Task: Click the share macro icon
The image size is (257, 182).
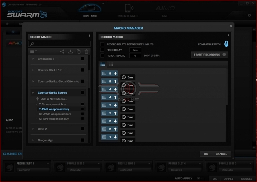Action: click(x=62, y=51)
